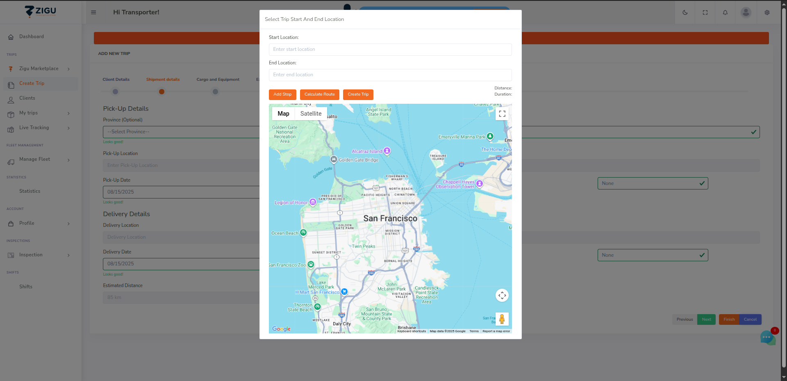The height and width of the screenshot is (381, 787).
Task: Click the Dashboard home icon
Action: tap(11, 37)
